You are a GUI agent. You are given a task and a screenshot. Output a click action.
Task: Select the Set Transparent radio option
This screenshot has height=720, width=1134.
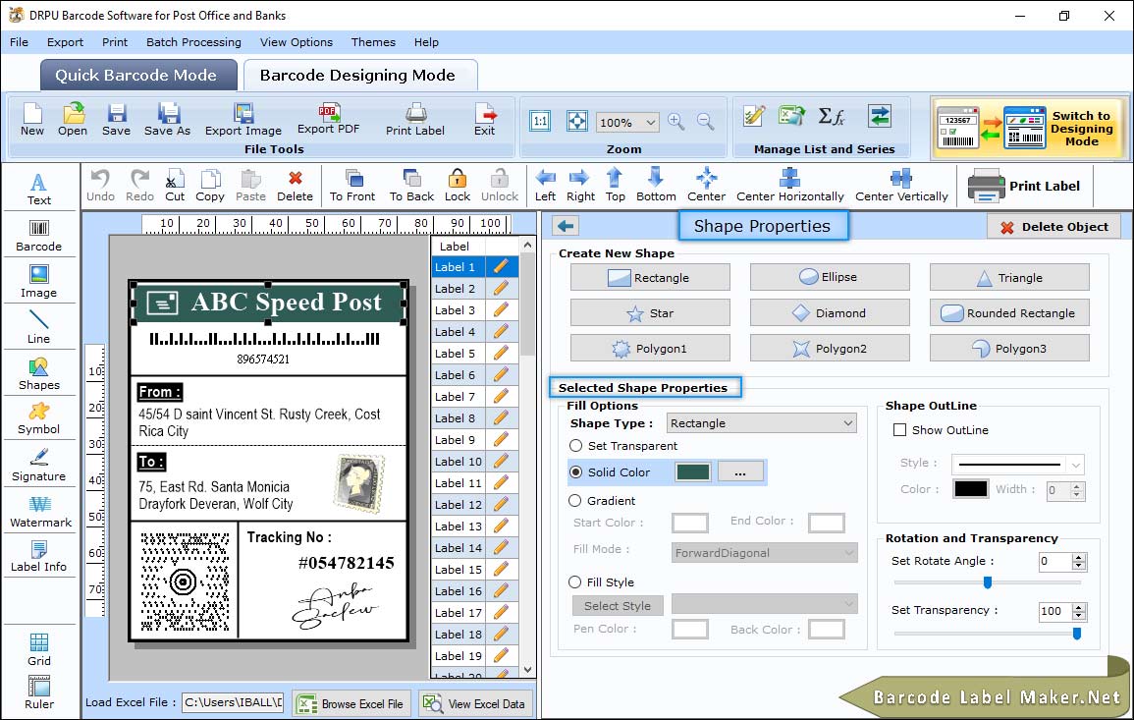(575, 446)
